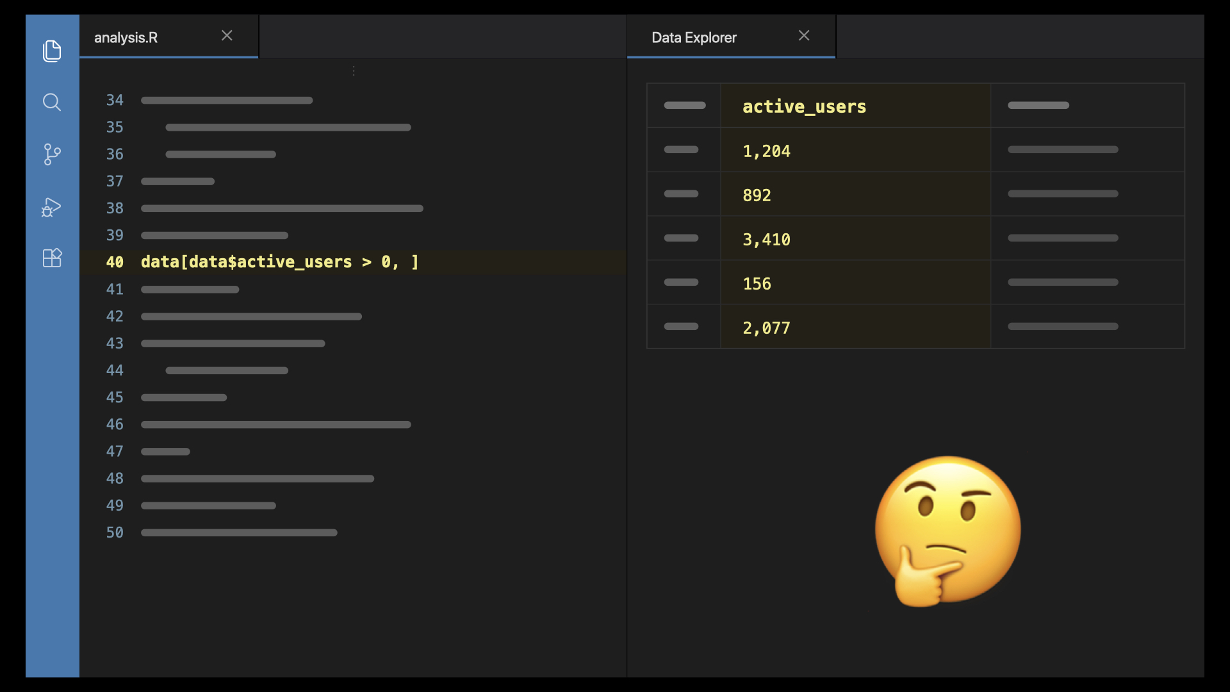
Task: Select line number 40 in the gutter
Action: tap(115, 262)
